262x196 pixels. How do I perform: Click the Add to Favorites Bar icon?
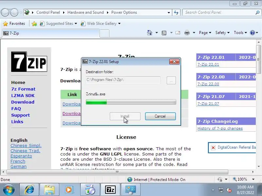point(34,24)
